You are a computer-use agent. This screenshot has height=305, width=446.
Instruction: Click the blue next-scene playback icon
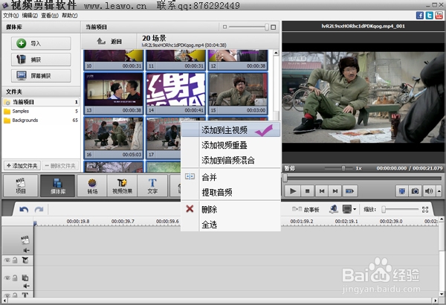349,191
